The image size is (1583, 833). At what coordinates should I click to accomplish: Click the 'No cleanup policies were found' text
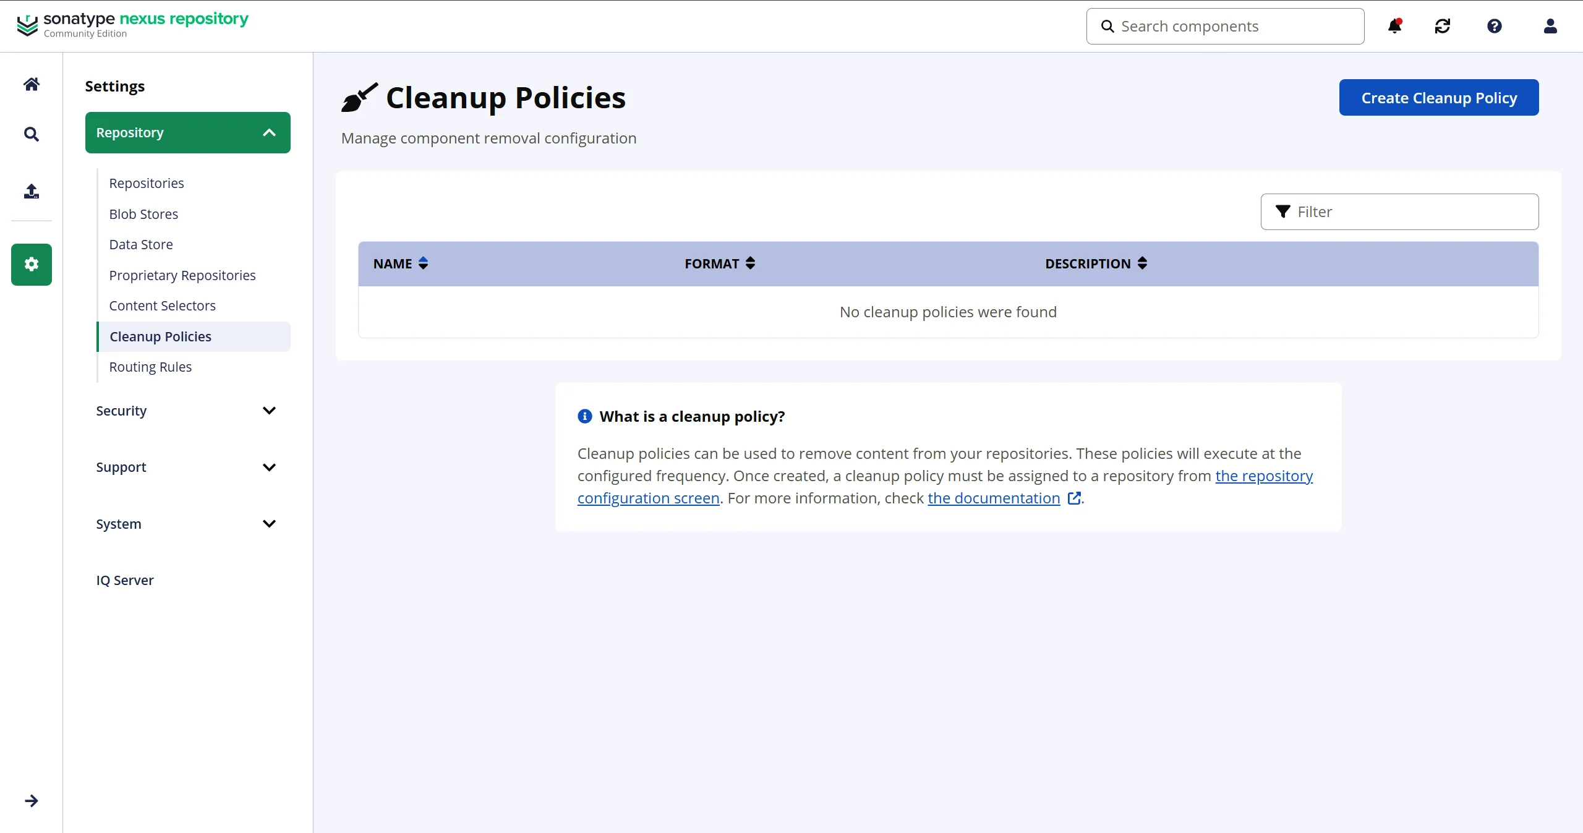(948, 312)
